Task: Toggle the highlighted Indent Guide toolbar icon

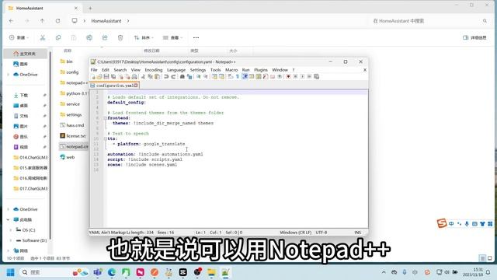Action: click(245, 76)
